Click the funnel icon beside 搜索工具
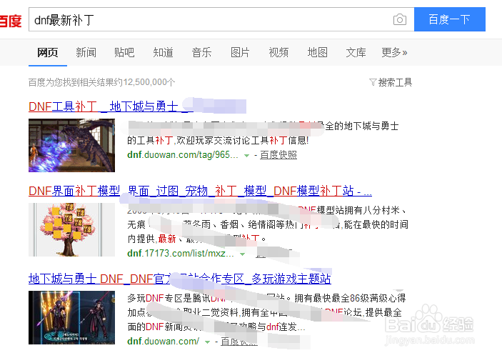 pos(373,82)
